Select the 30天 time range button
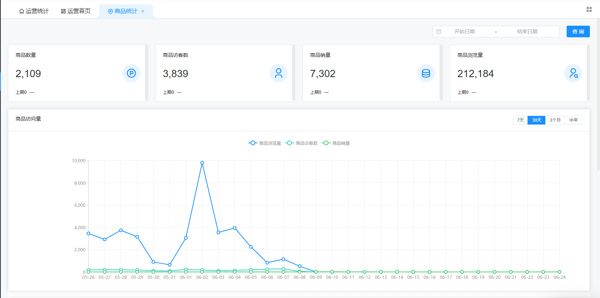The height and width of the screenshot is (298, 600). [x=537, y=120]
